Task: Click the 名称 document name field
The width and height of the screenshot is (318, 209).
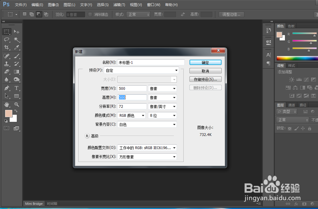Action: [x=150, y=62]
